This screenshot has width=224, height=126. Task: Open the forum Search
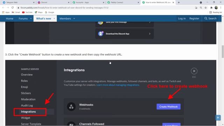[x=210, y=19]
